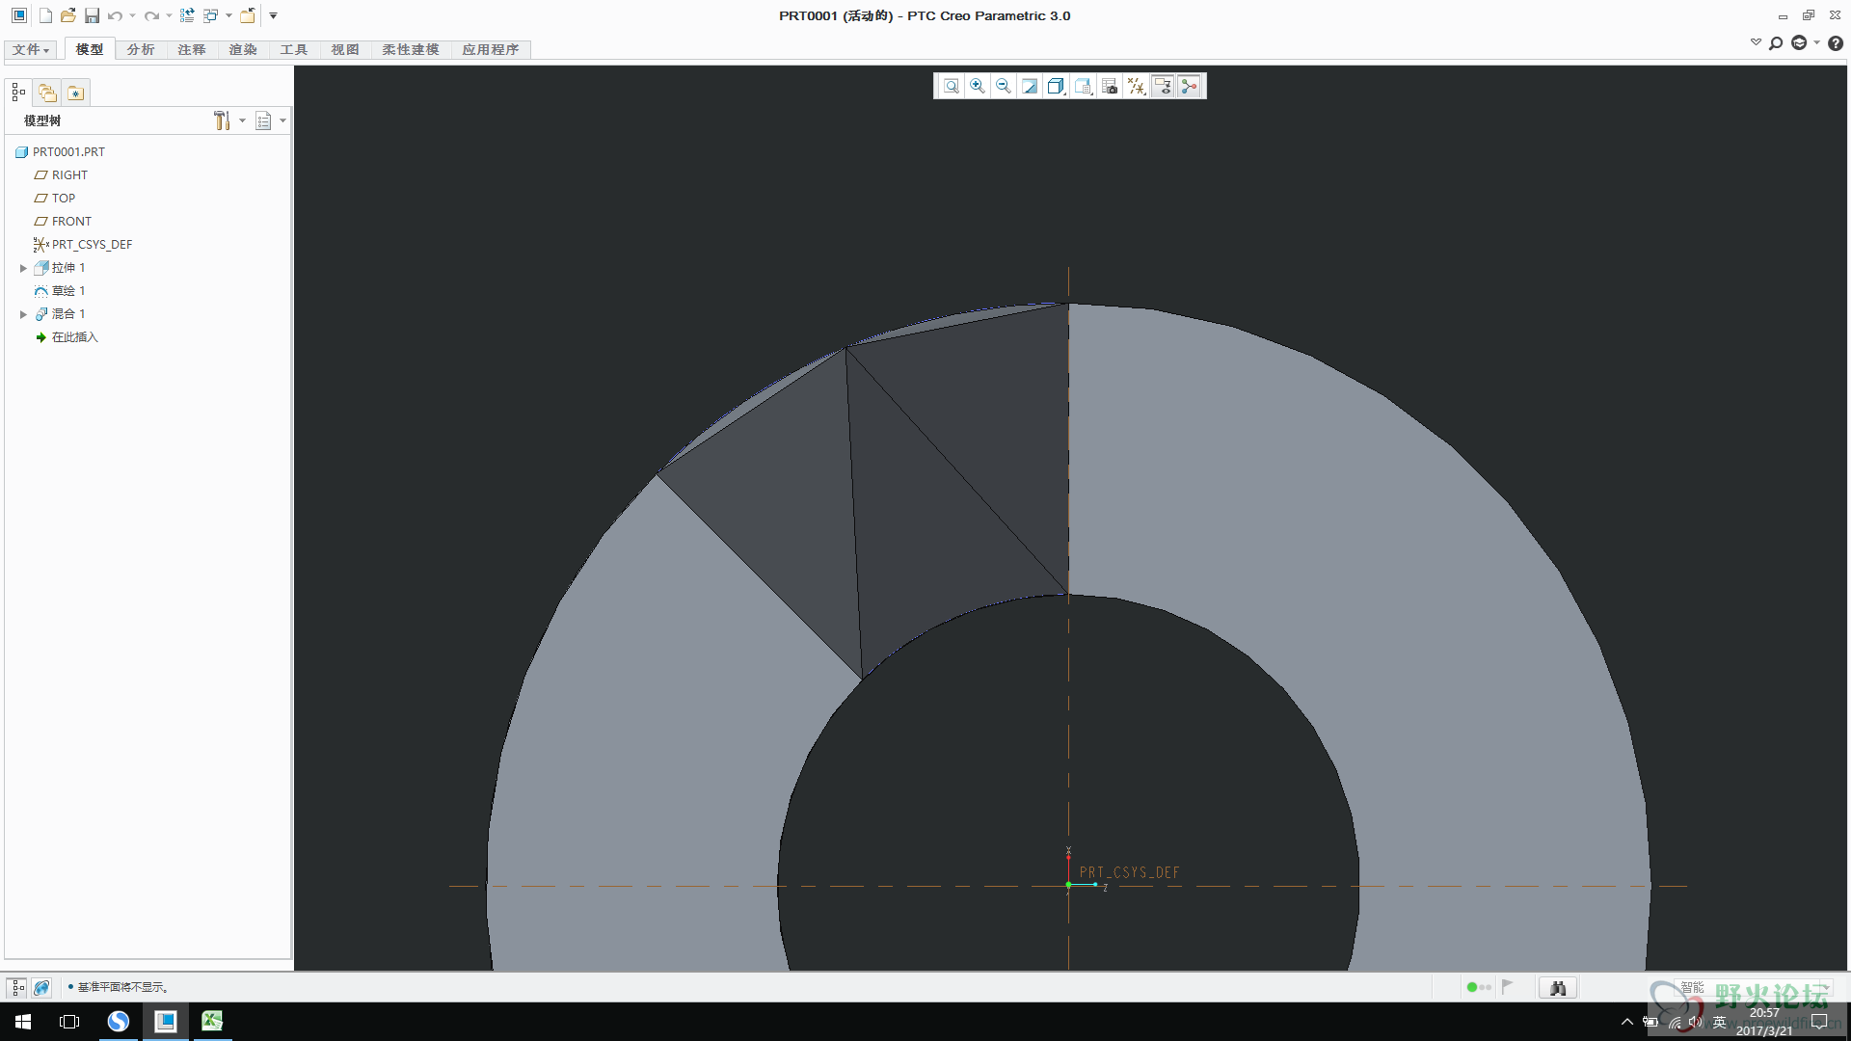This screenshot has width=1851, height=1041.
Task: Click the Regenerate model icon
Action: click(x=187, y=15)
